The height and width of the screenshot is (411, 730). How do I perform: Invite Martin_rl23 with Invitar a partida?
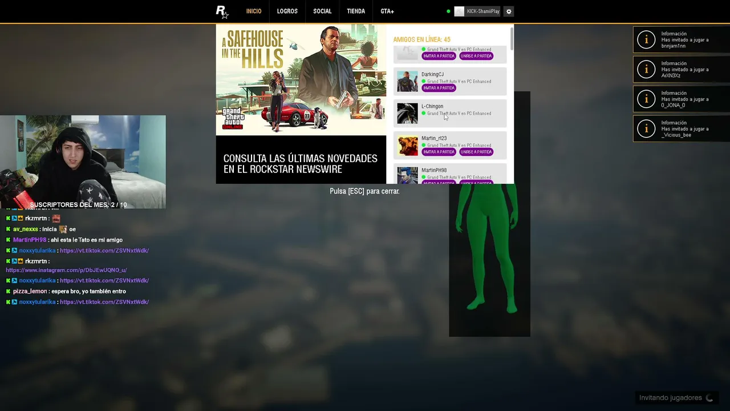pos(439,152)
